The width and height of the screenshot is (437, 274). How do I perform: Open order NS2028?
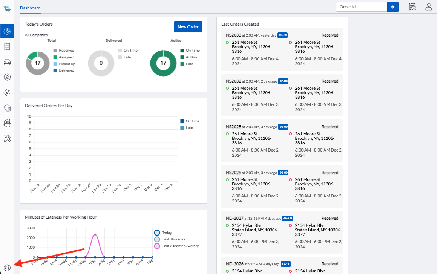[x=233, y=127]
